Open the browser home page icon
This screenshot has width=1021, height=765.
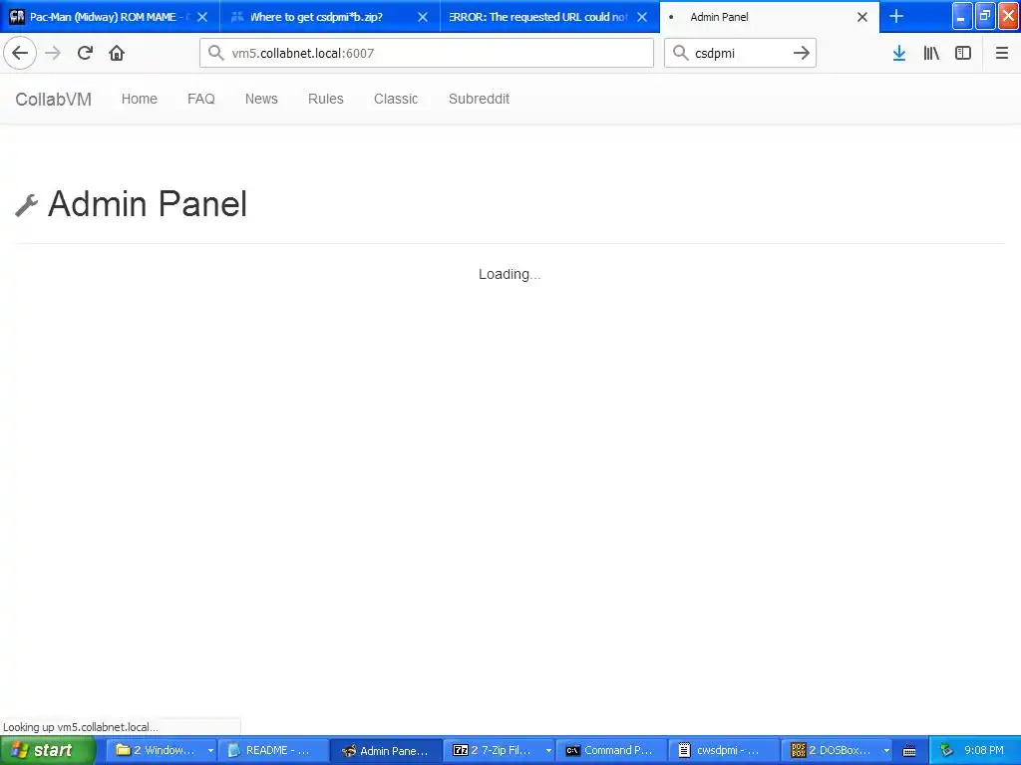click(x=117, y=53)
